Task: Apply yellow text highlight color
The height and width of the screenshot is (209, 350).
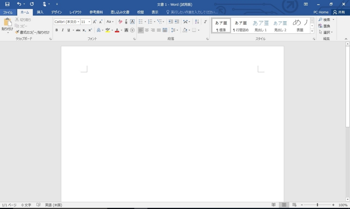Action: pyautogui.click(x=108, y=30)
